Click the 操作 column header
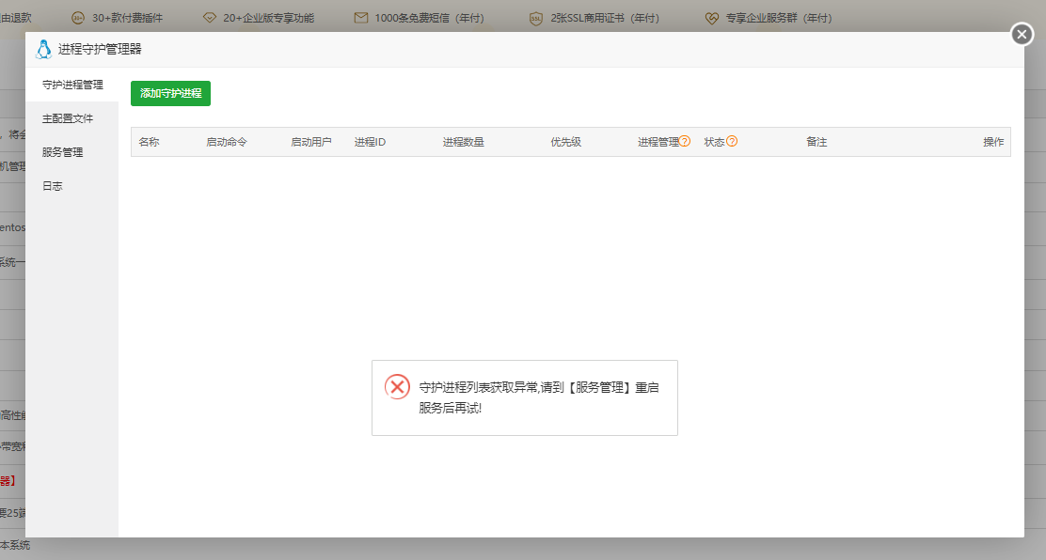The width and height of the screenshot is (1046, 560). 993,142
